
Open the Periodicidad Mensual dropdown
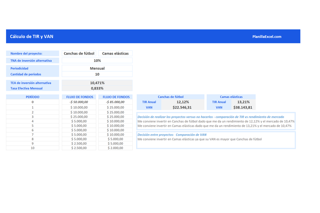tap(97, 68)
